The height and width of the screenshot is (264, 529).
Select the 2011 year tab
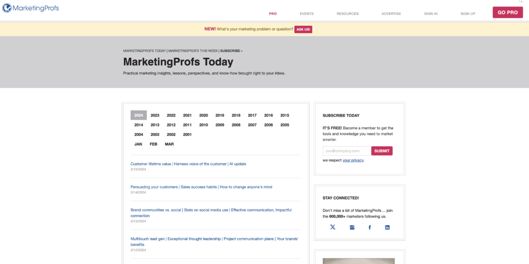[187, 125]
